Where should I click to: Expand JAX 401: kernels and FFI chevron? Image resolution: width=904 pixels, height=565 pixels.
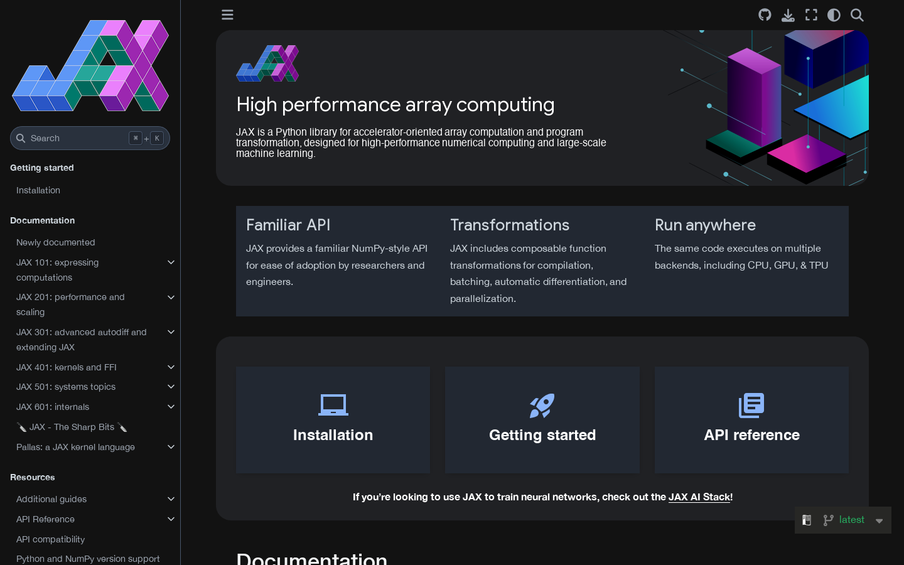[x=171, y=367]
